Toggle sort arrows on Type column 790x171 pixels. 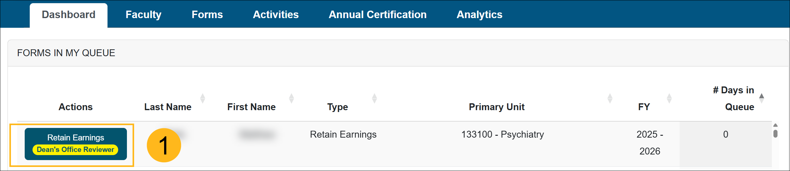374,98
